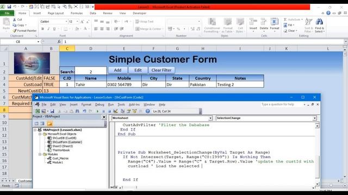The width and height of the screenshot is (348, 195).
Task: Close the Project - VBAProject panel
Action: coord(104,117)
